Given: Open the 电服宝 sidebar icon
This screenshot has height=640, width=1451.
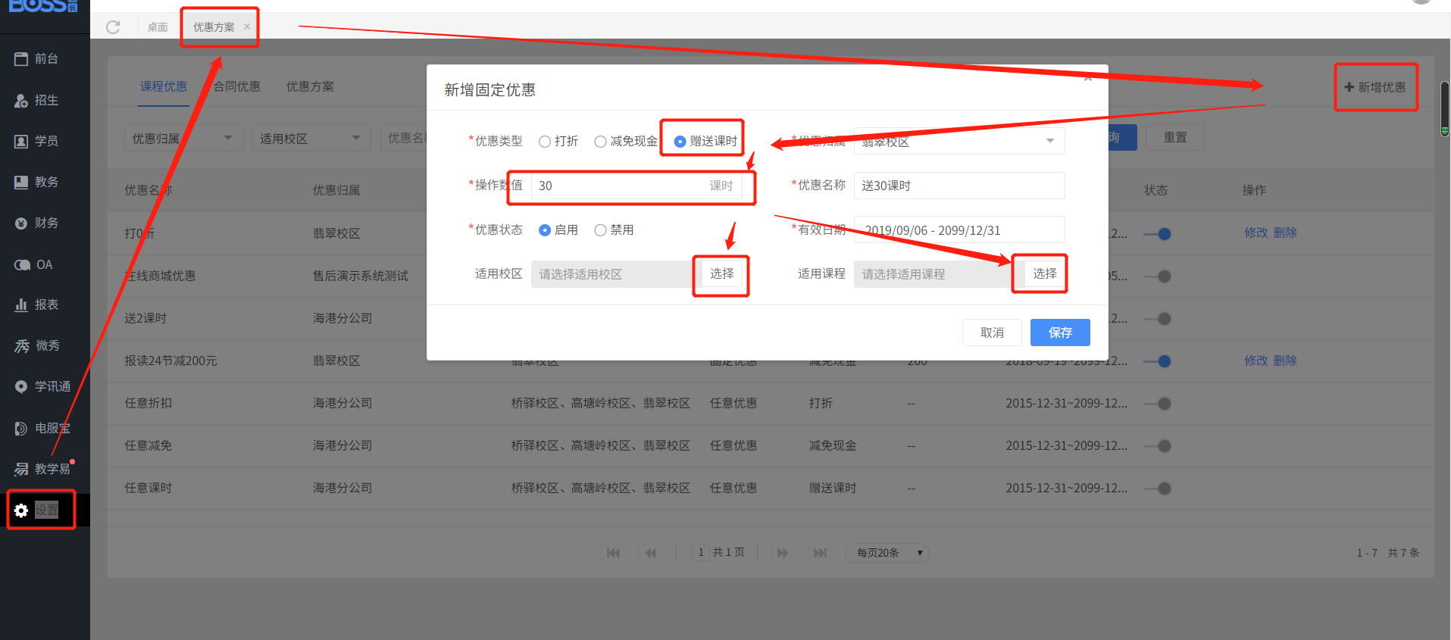Looking at the screenshot, I should point(21,428).
